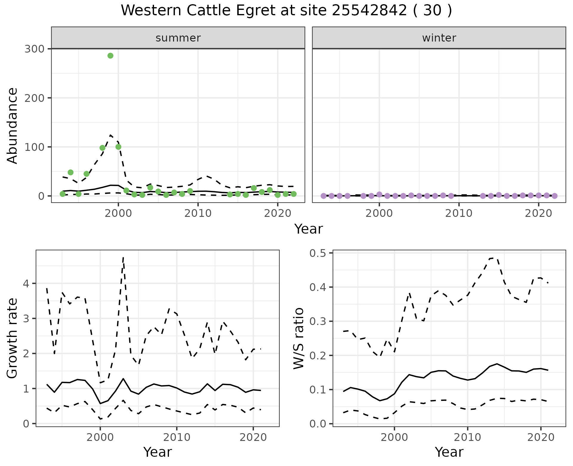Click the winter facet header strip
This screenshot has height=466, width=573.
(x=439, y=38)
